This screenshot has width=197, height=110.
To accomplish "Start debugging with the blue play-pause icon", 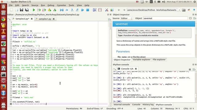I will [x=62, y=10].
